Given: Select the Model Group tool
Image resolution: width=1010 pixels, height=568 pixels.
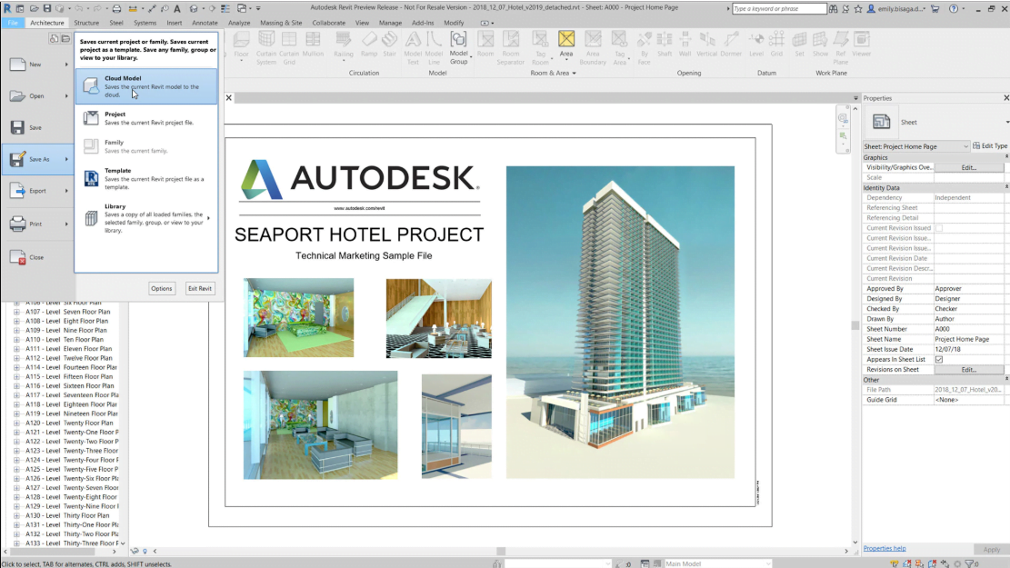Looking at the screenshot, I should pyautogui.click(x=458, y=47).
